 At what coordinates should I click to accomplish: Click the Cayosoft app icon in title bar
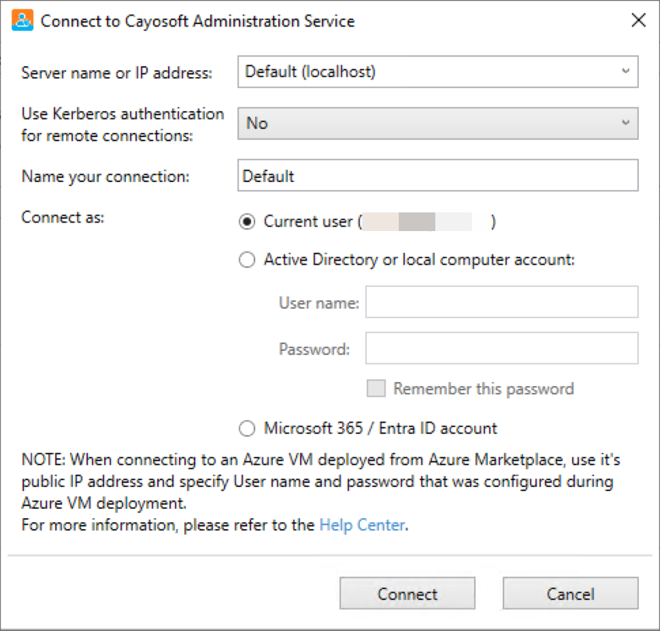(23, 21)
